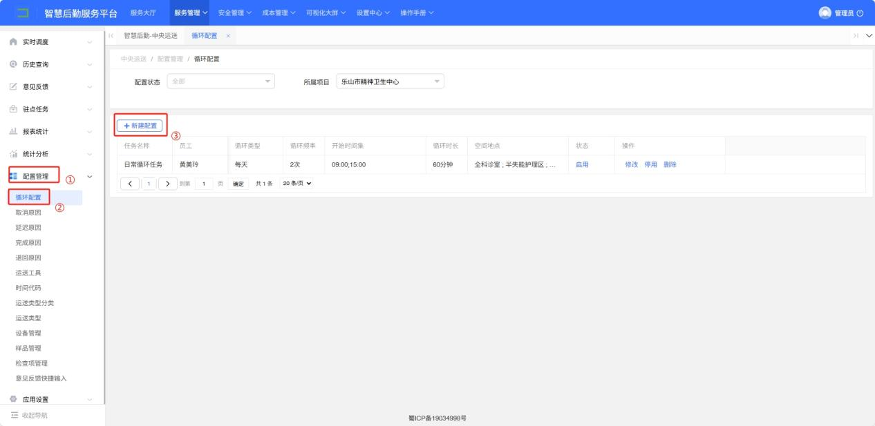Expand the 报表统计 sidebar section
This screenshot has height=426, width=875.
89,131
